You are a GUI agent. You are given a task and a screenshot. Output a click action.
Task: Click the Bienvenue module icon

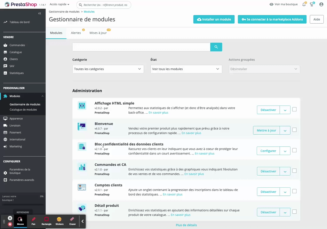[82, 126]
